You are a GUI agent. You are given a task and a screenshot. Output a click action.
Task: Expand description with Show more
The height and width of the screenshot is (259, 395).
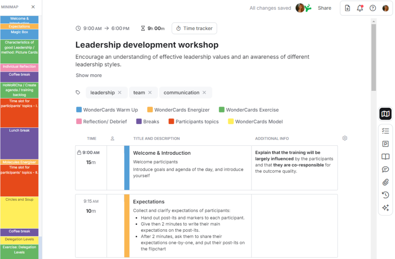[89, 75]
